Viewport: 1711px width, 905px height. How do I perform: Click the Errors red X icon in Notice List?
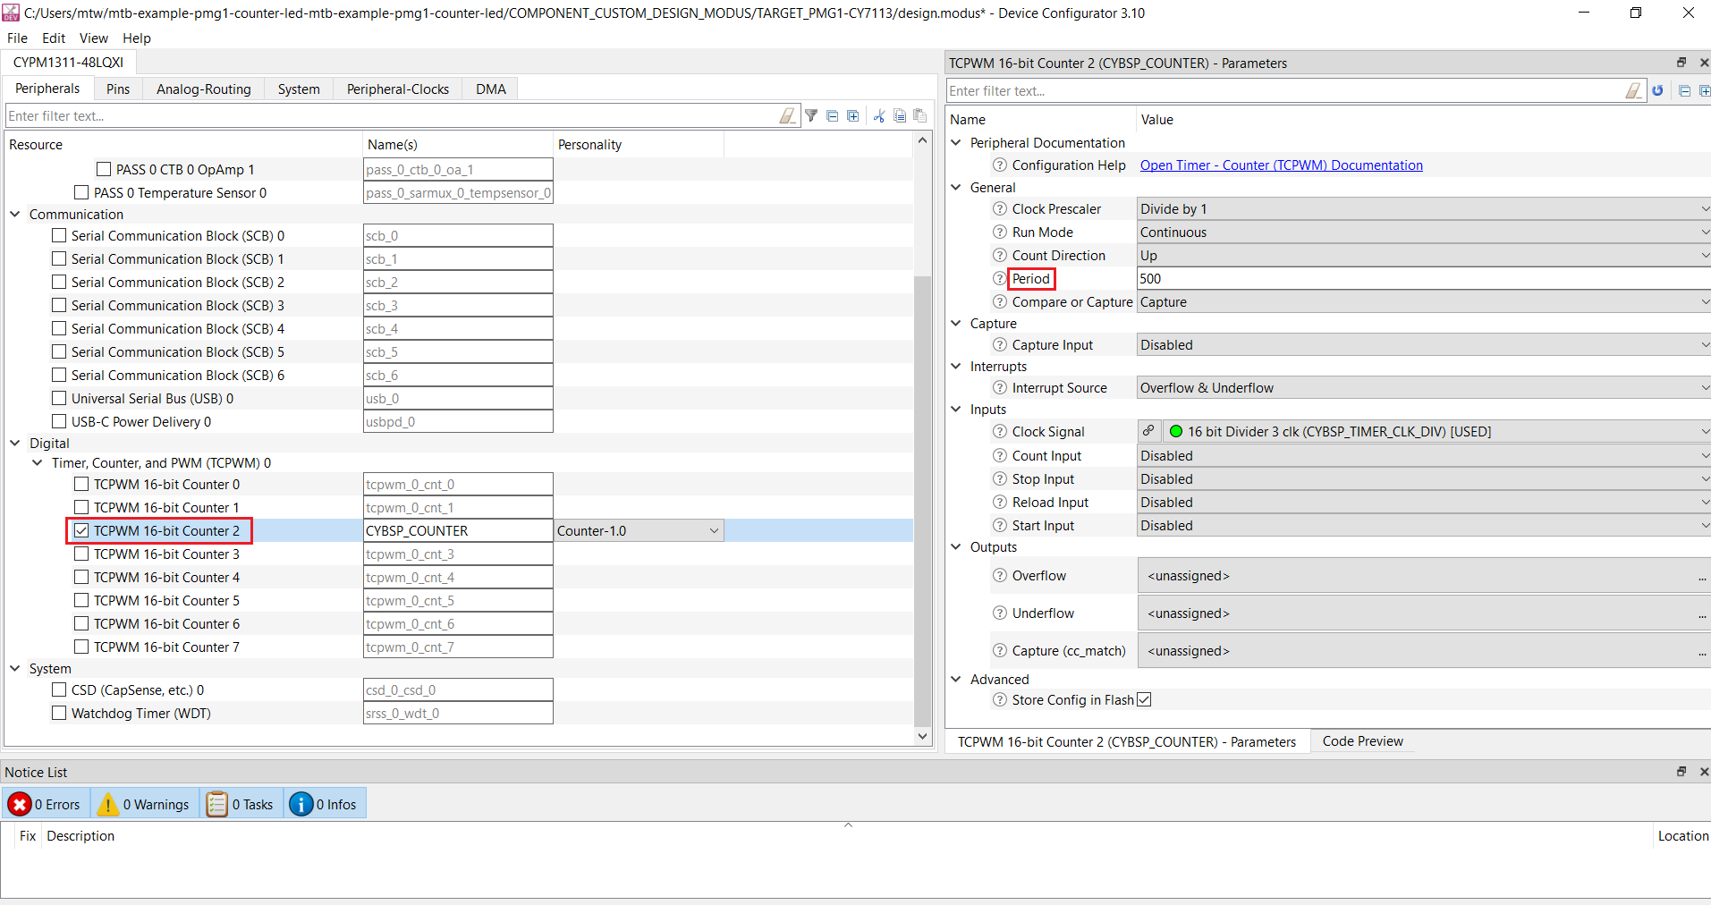point(20,805)
